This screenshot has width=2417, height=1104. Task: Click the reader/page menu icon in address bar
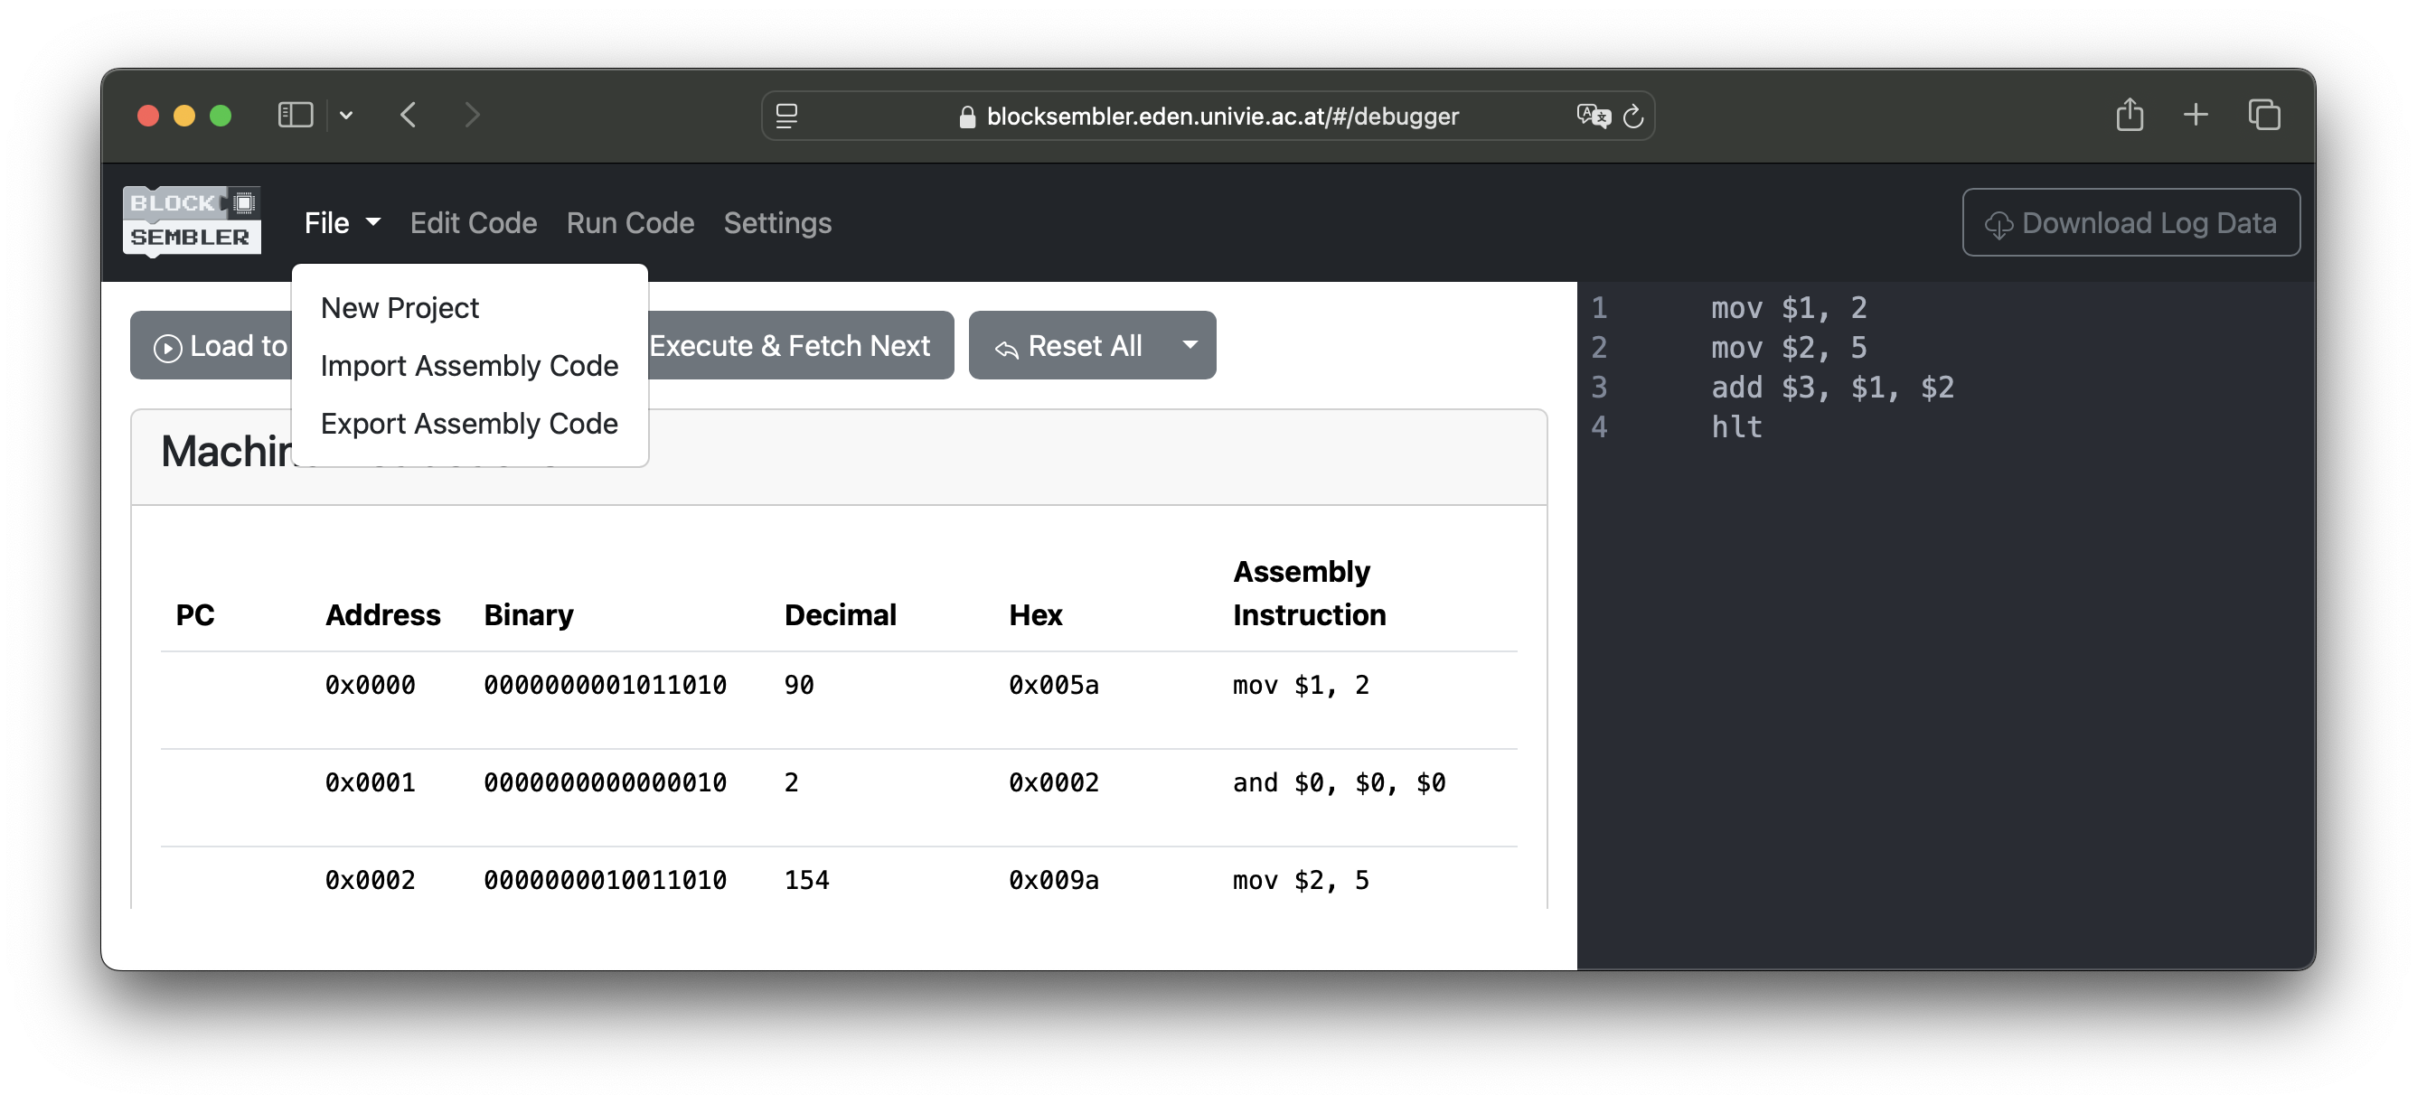pyautogui.click(x=786, y=117)
